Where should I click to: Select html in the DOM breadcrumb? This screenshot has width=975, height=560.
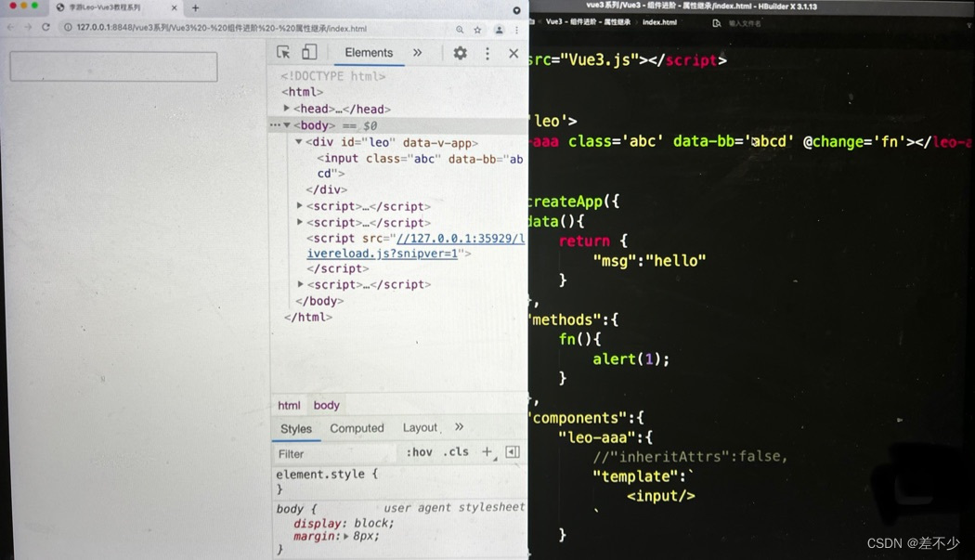(x=289, y=405)
